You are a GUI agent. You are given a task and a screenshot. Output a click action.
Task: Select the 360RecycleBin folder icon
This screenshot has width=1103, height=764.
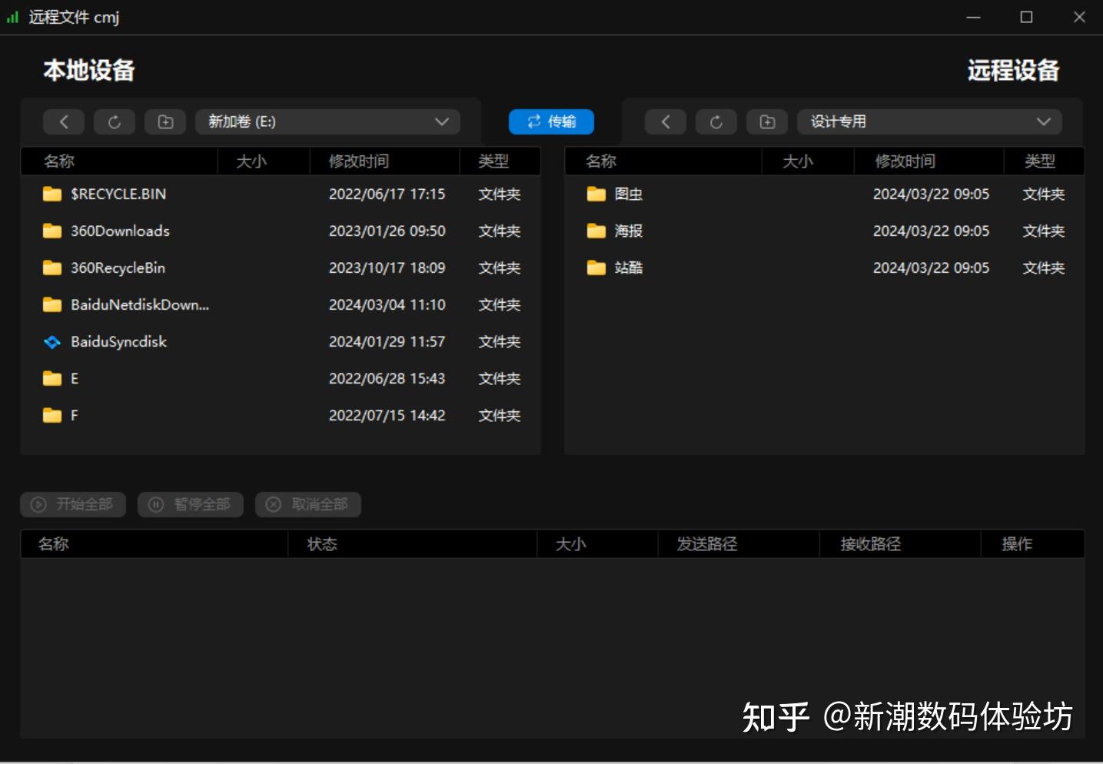tap(52, 267)
